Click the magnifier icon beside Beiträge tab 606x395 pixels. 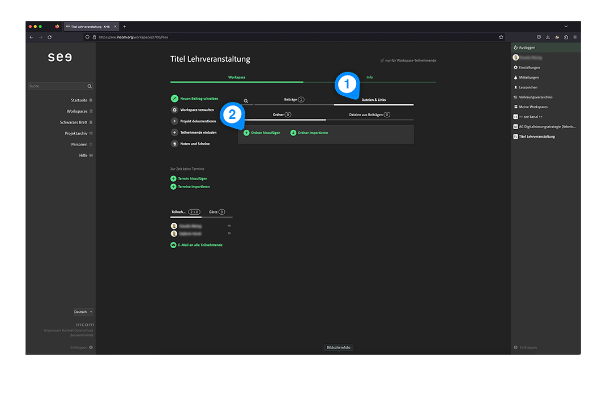click(246, 100)
